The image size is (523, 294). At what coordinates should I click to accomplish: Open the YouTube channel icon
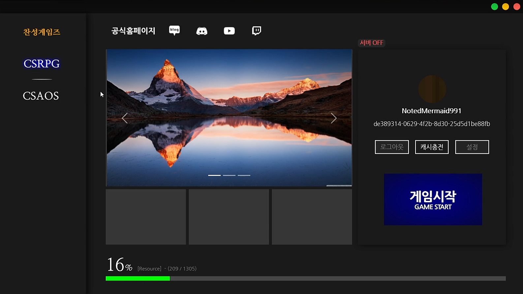pyautogui.click(x=229, y=31)
